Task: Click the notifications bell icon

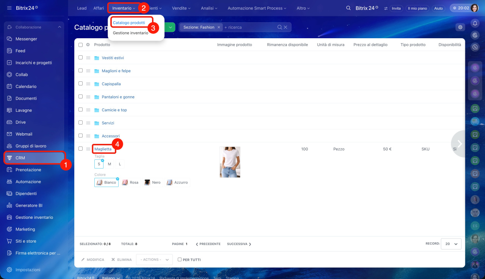Action: 475,23
